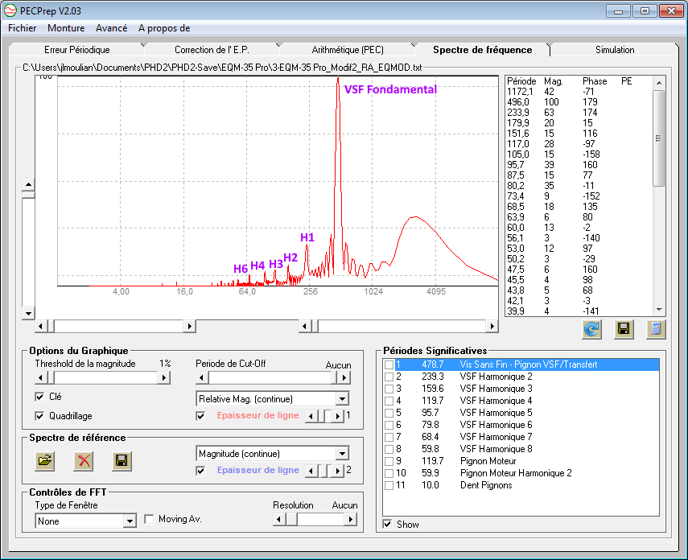The height and width of the screenshot is (560, 688).
Task: Save the reference spectrum with floppy icon
Action: 122,461
